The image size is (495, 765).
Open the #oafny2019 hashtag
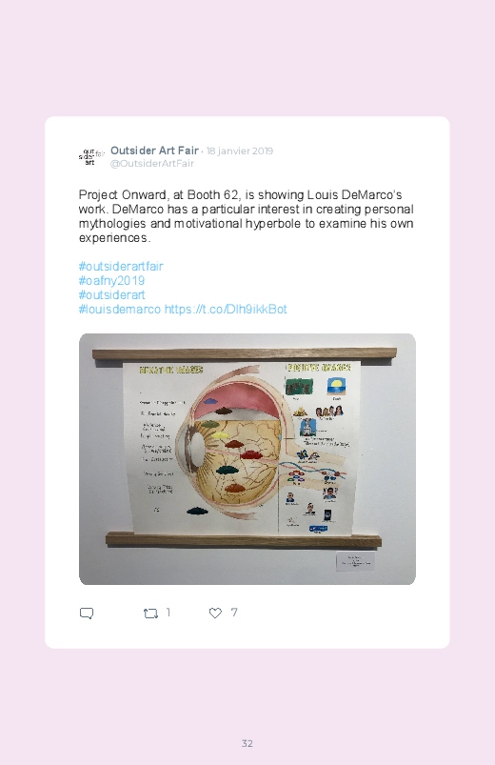point(111,280)
